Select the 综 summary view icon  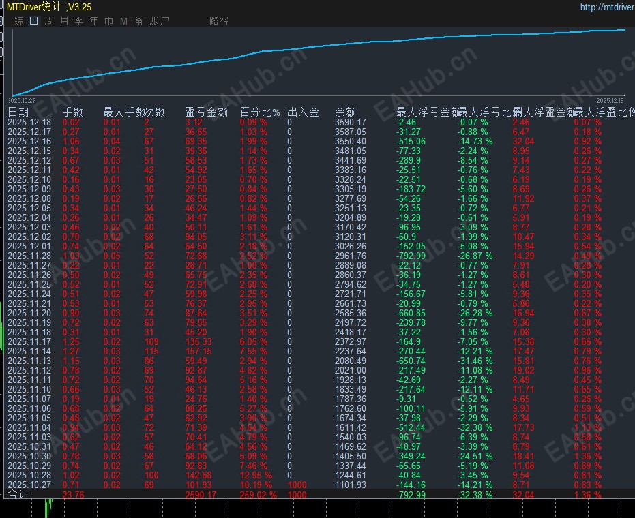coord(18,21)
